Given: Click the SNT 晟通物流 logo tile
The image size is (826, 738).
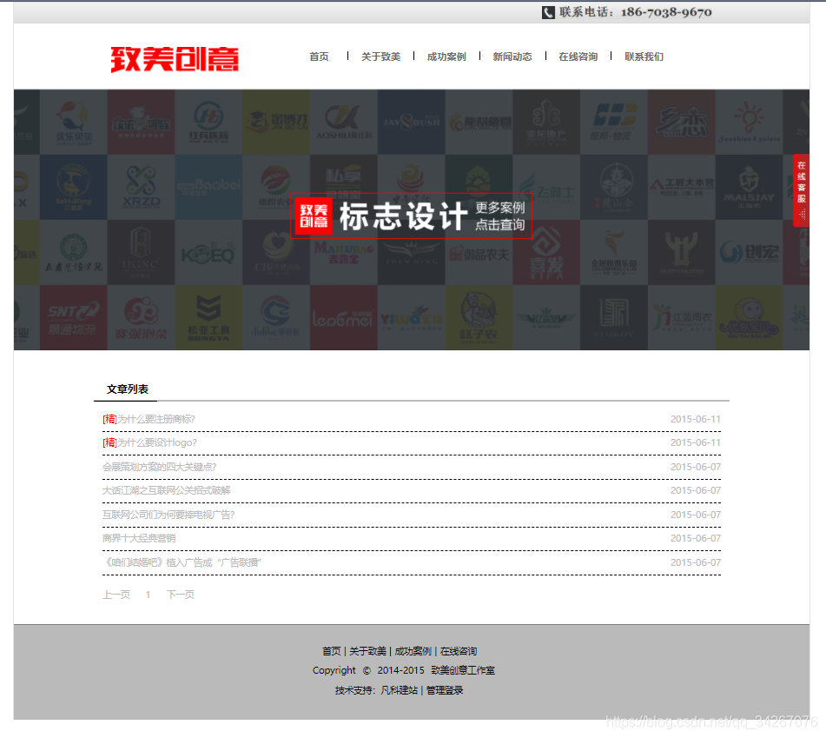Looking at the screenshot, I should click(x=74, y=317).
